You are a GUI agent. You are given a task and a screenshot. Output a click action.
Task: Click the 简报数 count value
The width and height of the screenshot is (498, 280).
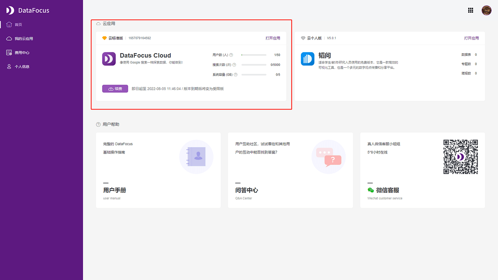[x=476, y=74]
